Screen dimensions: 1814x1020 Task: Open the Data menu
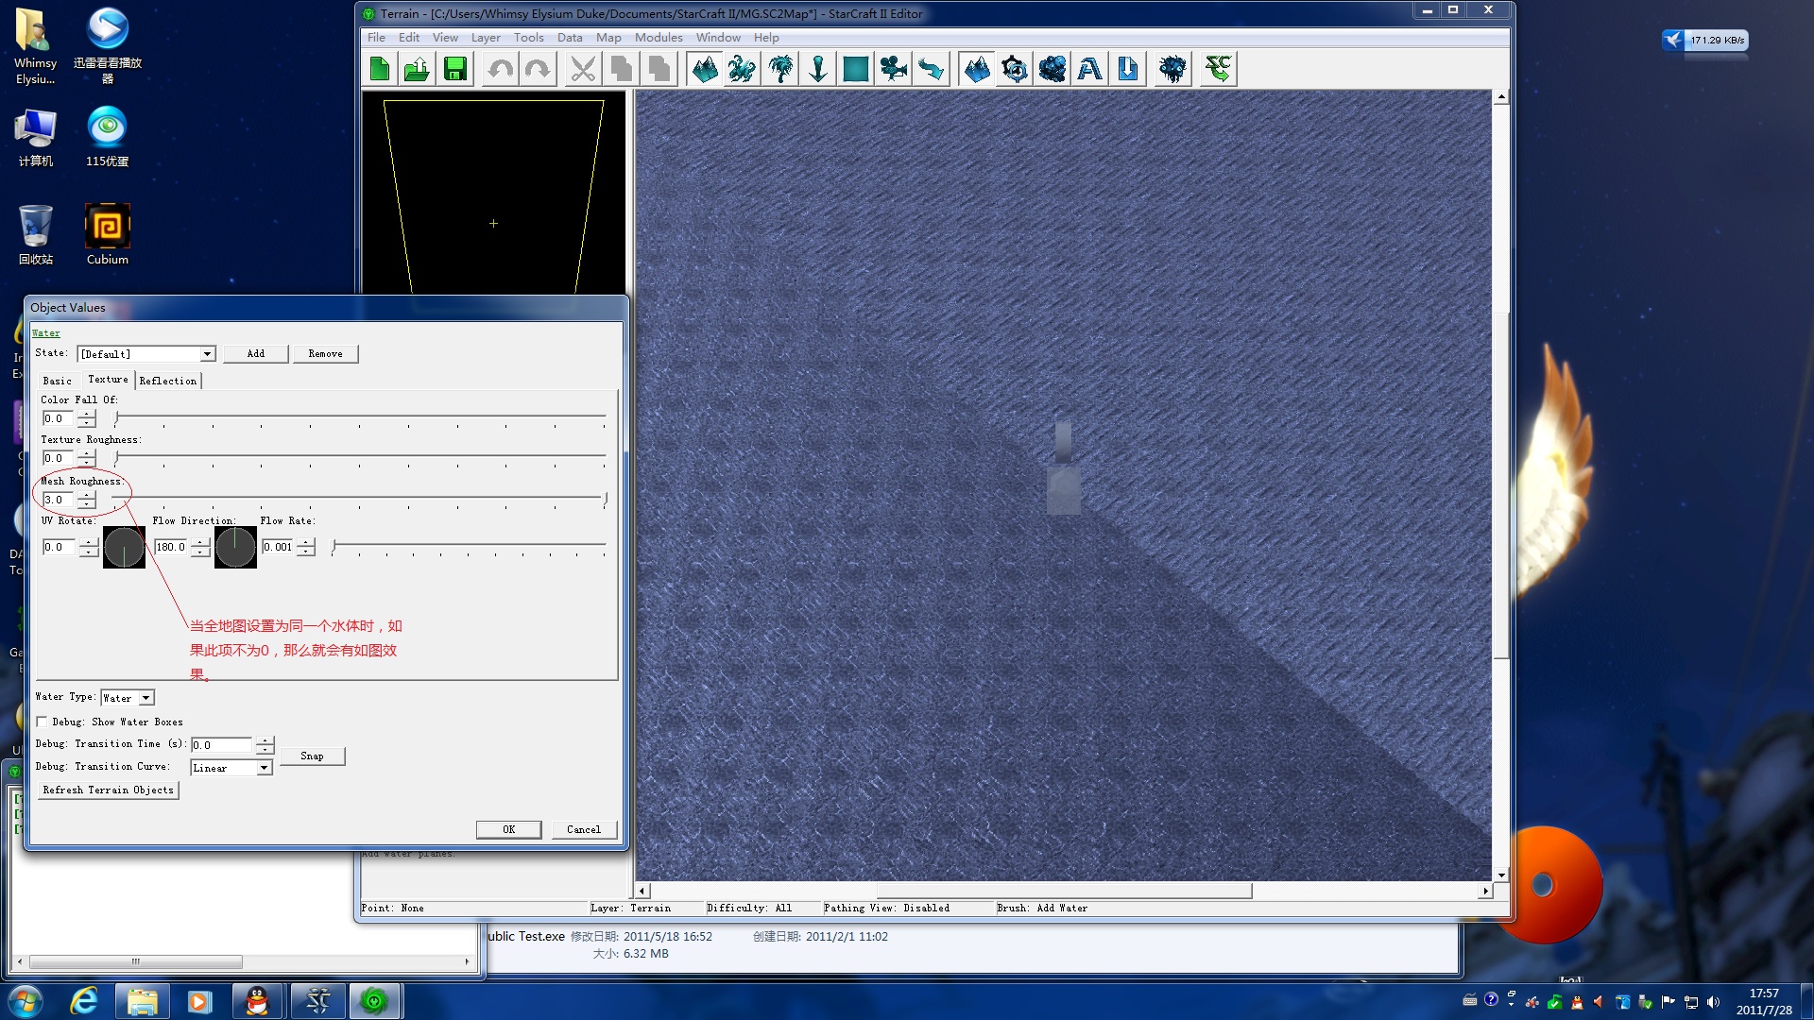(570, 38)
